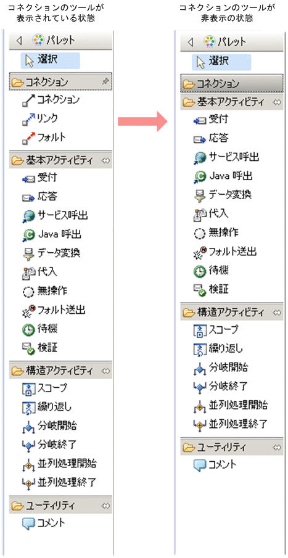This screenshot has height=558, width=288.
Task: Select スコープ in right palette
Action: [216, 330]
